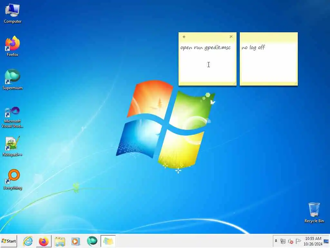
Task: Select the Firefox desktop shortcut
Action: coord(13,46)
